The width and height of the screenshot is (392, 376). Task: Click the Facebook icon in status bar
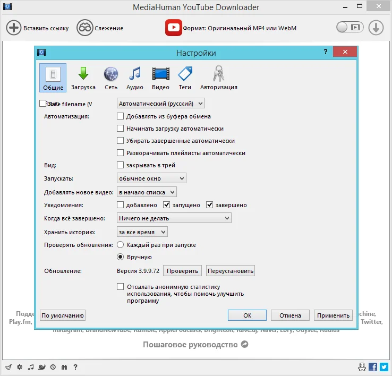pos(373,367)
